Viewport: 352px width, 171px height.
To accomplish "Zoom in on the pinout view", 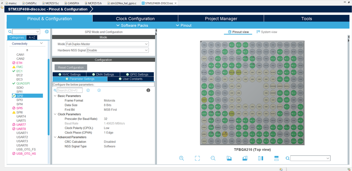I will pyautogui.click(x=181, y=158).
